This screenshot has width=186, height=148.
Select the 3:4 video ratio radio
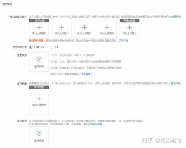tap(51, 47)
